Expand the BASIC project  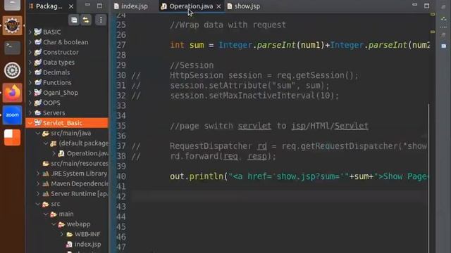[30, 32]
